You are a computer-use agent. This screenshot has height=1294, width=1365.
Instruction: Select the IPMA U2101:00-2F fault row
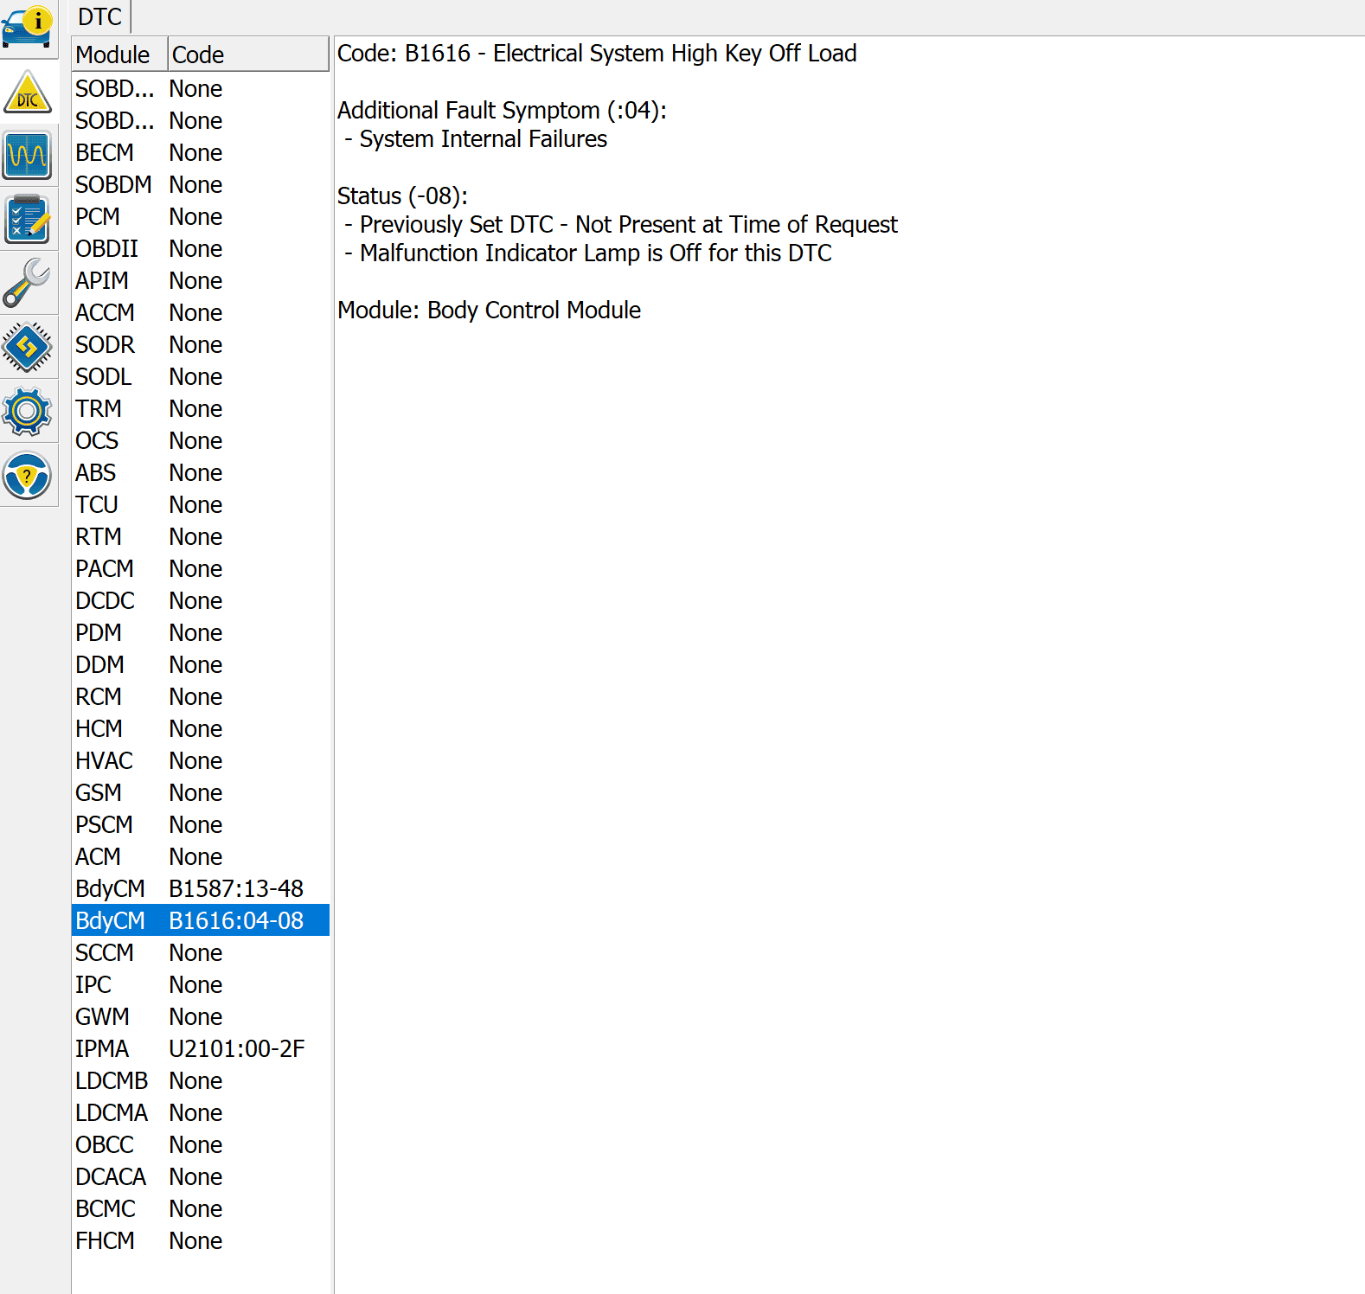click(200, 1048)
